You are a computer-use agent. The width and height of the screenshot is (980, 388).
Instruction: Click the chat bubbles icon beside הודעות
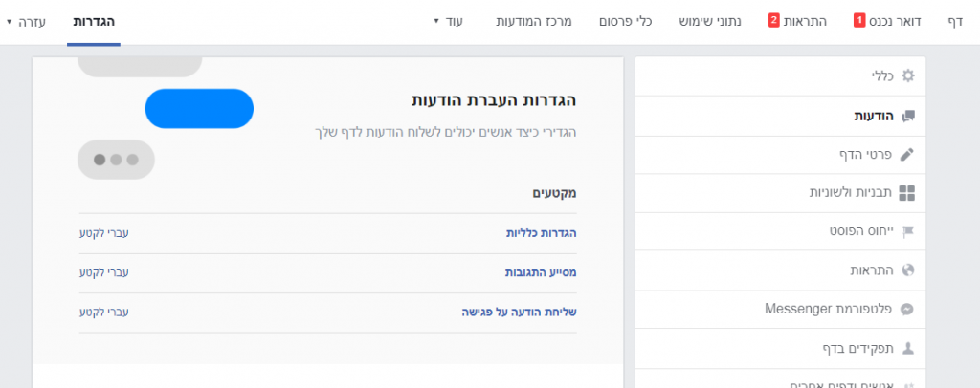click(908, 116)
